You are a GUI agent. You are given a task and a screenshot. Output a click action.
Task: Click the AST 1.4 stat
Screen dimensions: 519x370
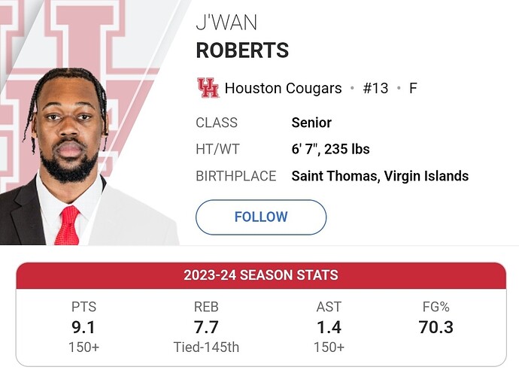tap(329, 327)
